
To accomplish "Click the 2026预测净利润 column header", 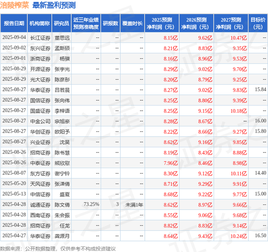I will [196, 23].
